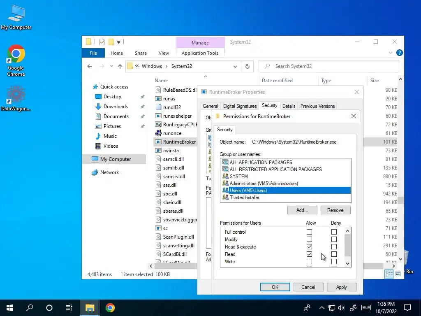The image size is (421, 316).
Task: Refresh the System32 folder view
Action: tap(247, 66)
